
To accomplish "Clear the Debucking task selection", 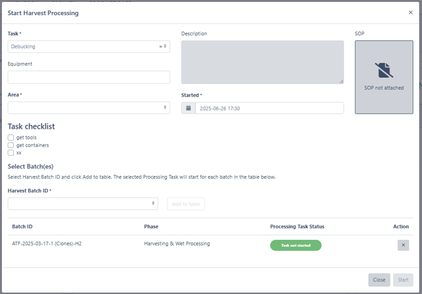I will pyautogui.click(x=161, y=47).
